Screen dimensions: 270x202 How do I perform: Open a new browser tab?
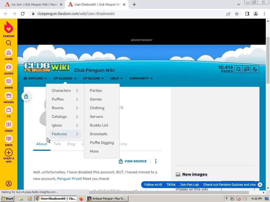[x=134, y=4]
